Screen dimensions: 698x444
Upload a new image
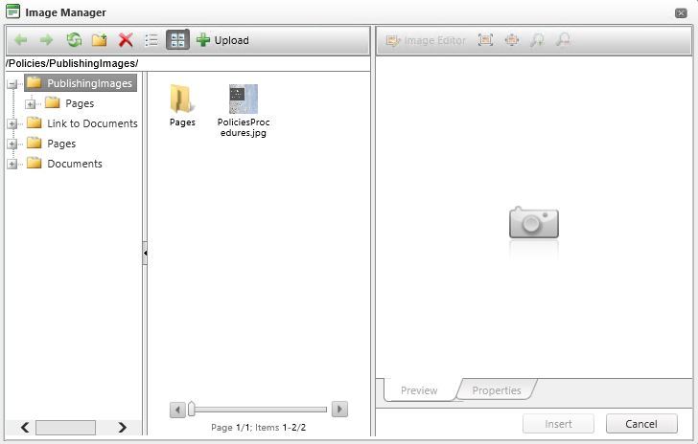pyautogui.click(x=222, y=40)
